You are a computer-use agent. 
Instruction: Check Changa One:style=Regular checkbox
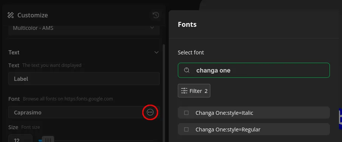[x=186, y=130]
